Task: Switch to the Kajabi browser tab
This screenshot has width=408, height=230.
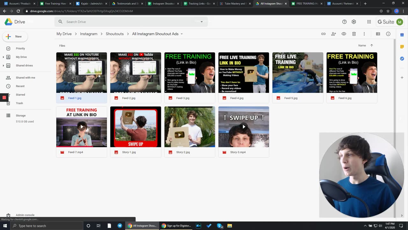Action: click(x=91, y=4)
